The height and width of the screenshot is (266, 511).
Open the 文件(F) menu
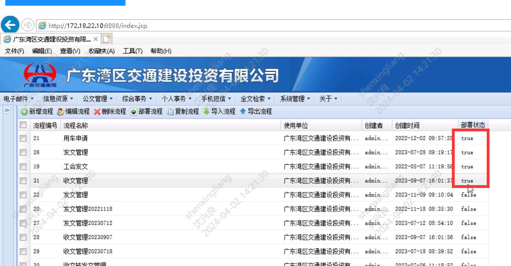pyautogui.click(x=15, y=51)
